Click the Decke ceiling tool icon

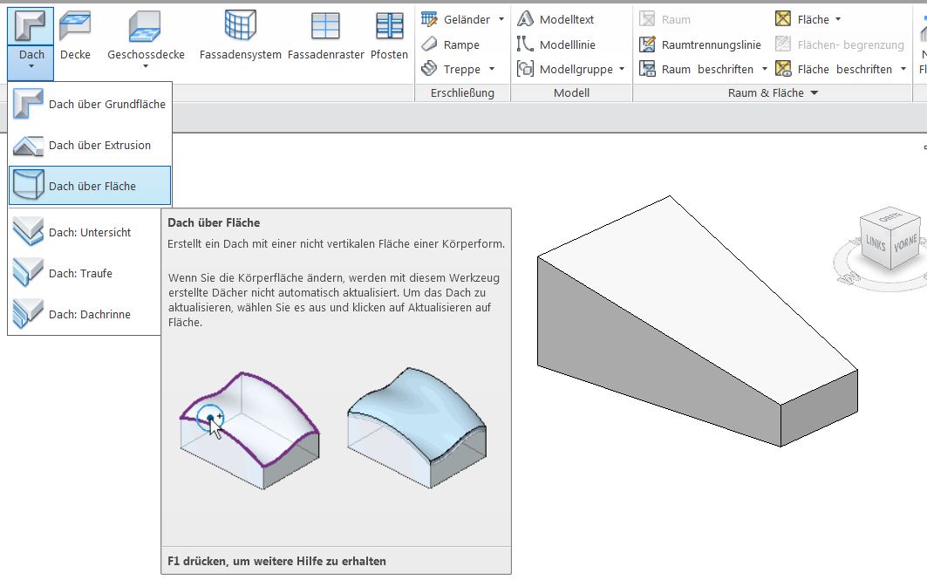[75, 26]
